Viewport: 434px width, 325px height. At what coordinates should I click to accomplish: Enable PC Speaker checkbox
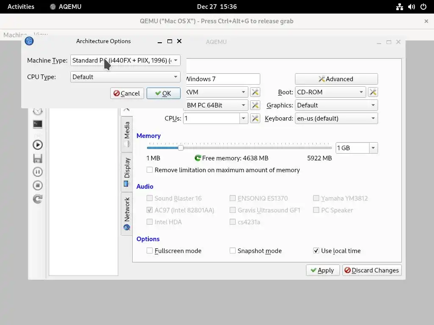click(x=316, y=210)
